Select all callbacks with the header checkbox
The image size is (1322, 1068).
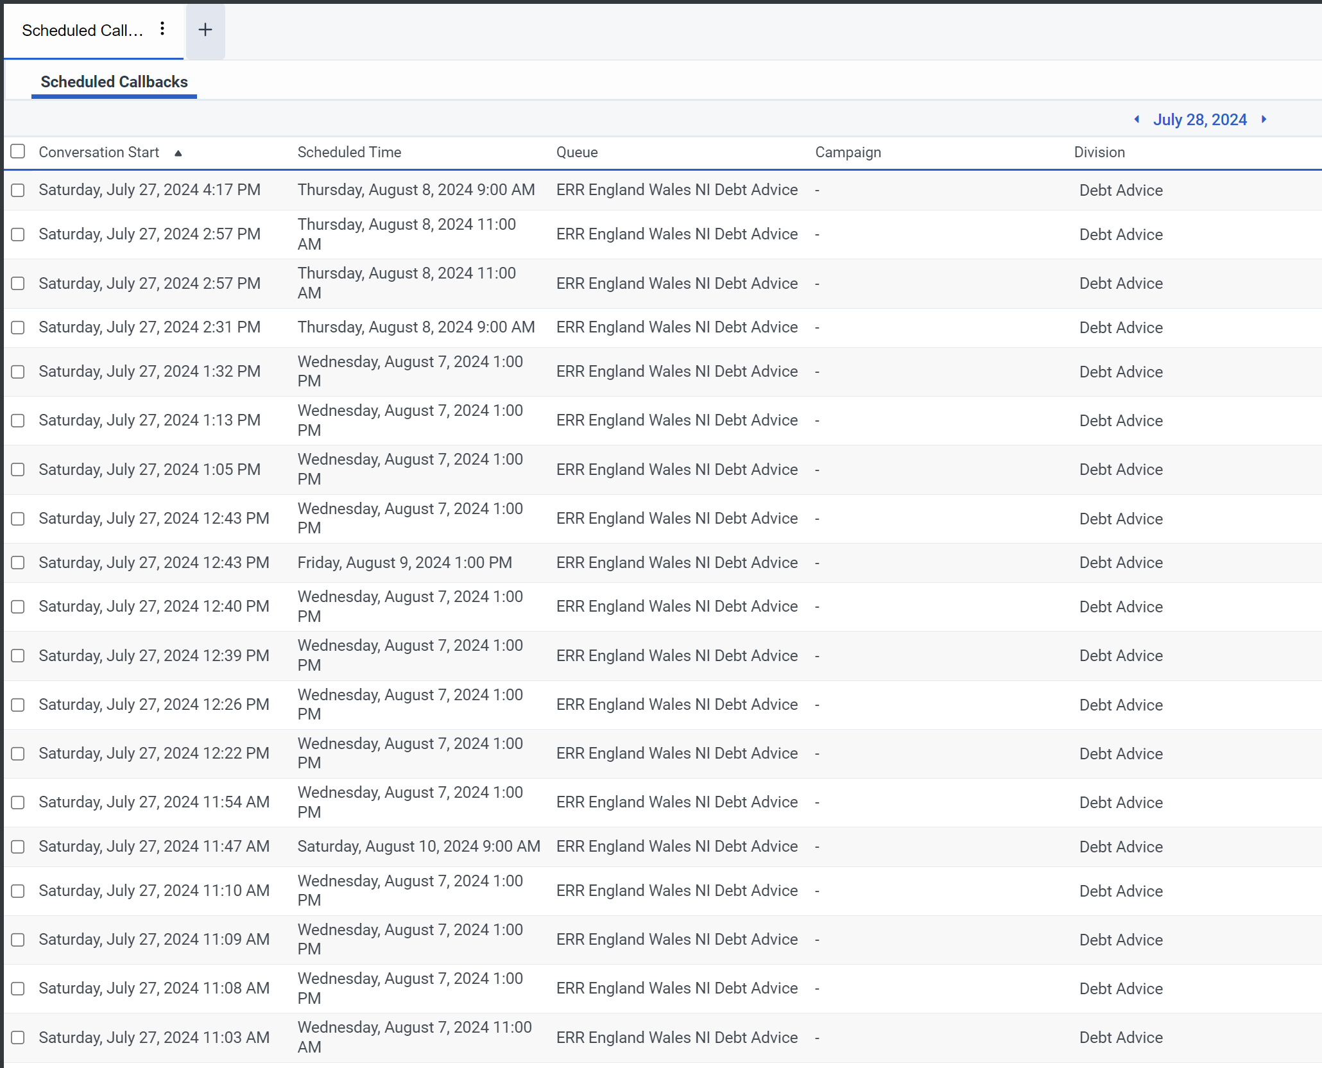coord(18,151)
